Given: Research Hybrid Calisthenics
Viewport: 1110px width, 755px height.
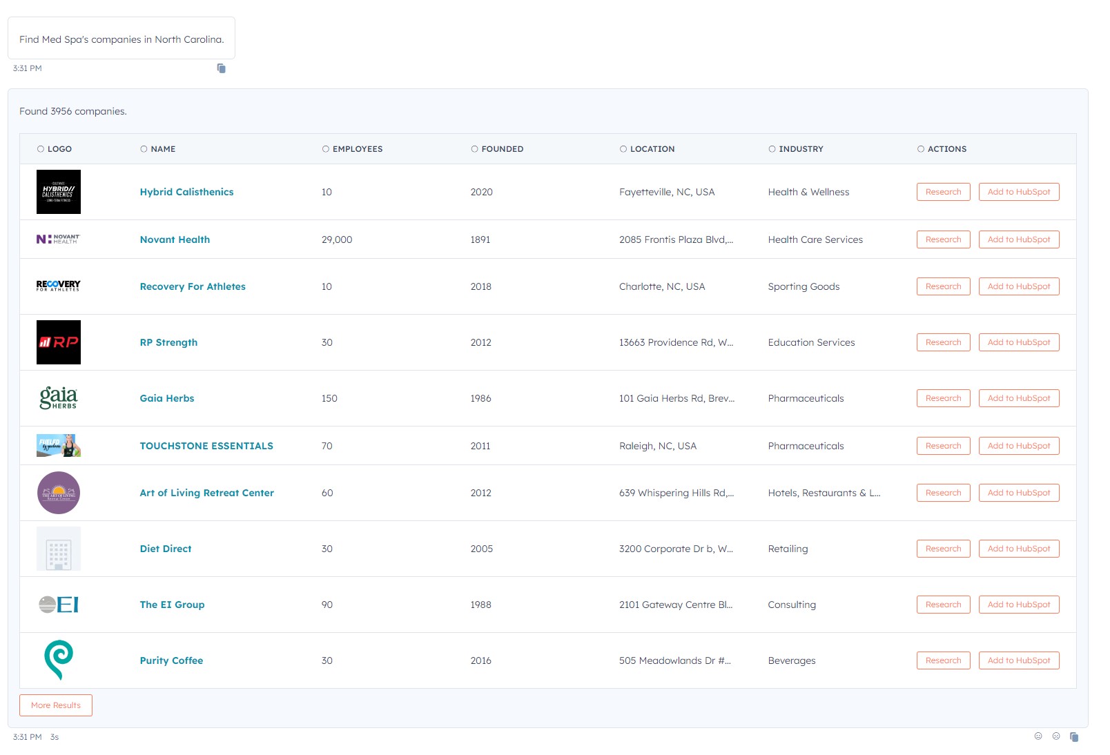Looking at the screenshot, I should 944,192.
